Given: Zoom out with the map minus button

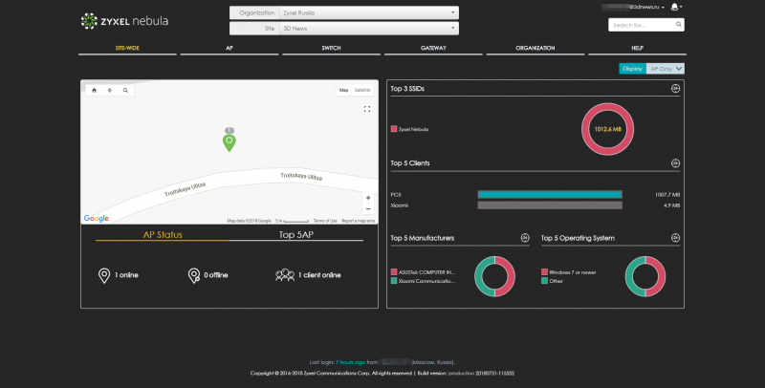Looking at the screenshot, I should pyautogui.click(x=368, y=209).
